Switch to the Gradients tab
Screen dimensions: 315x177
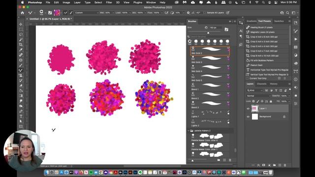tap(252, 21)
